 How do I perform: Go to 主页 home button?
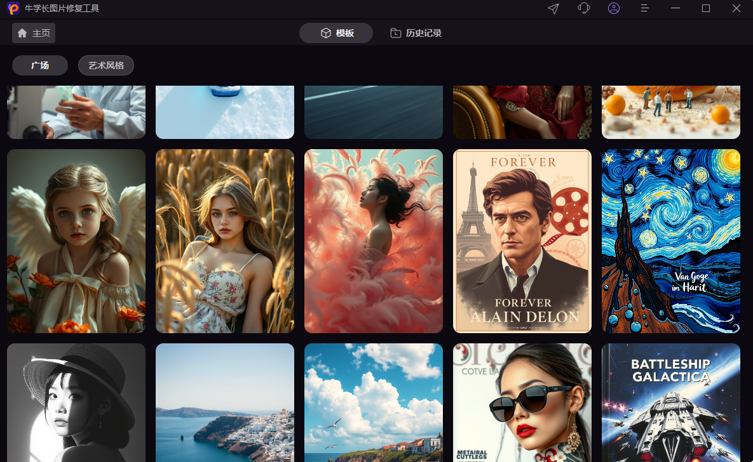pyautogui.click(x=34, y=33)
